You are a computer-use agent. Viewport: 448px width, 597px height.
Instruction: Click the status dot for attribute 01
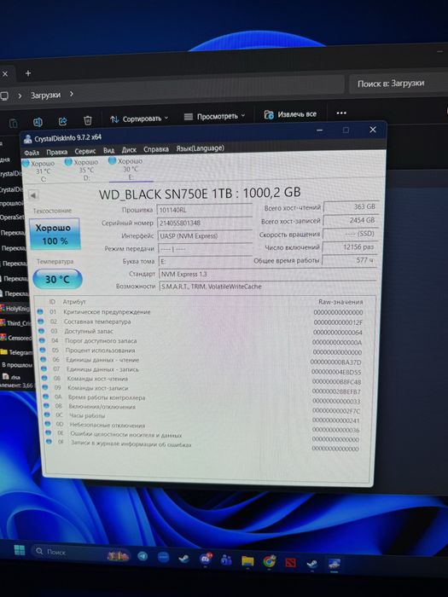(x=40, y=312)
